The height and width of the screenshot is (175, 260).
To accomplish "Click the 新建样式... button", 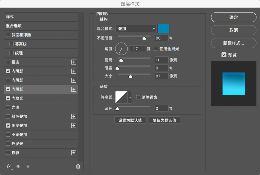I will click(x=234, y=43).
